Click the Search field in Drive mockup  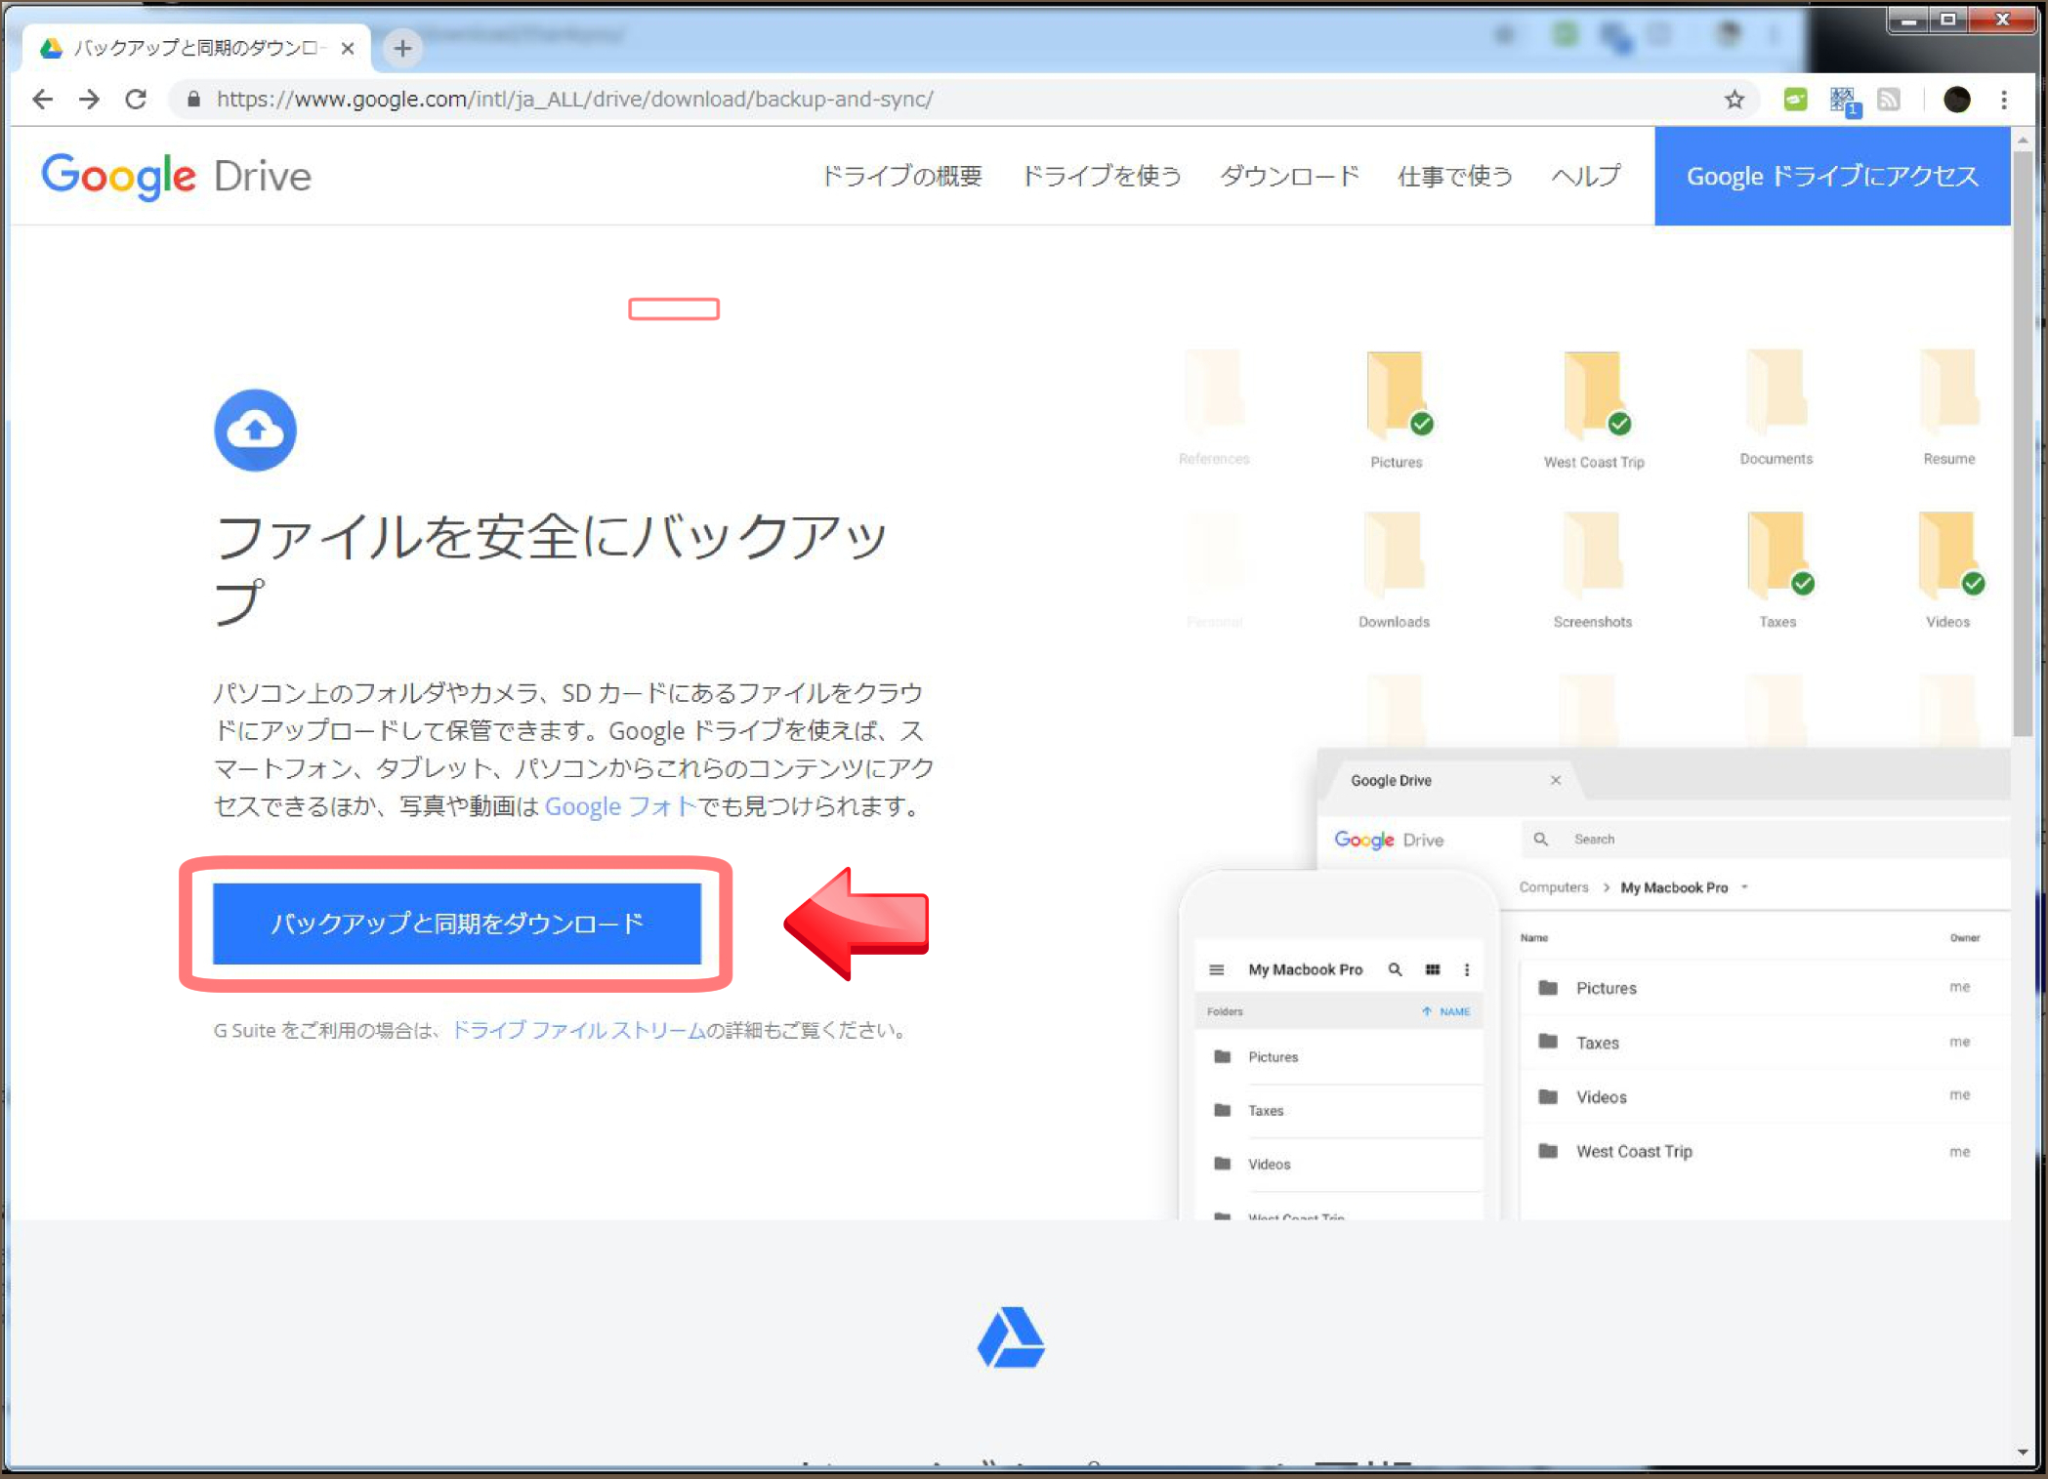(x=1764, y=839)
